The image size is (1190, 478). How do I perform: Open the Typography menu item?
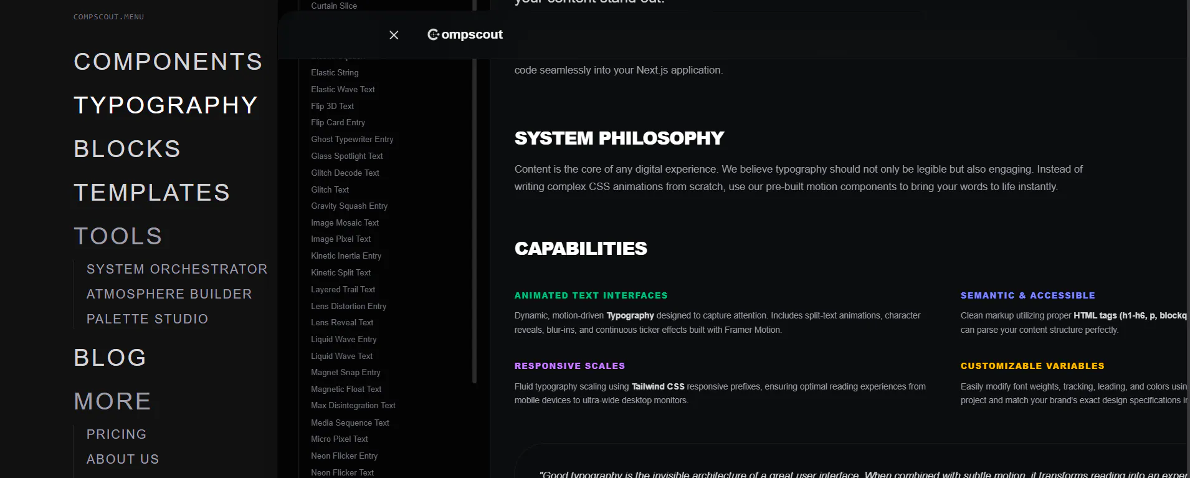(166, 105)
